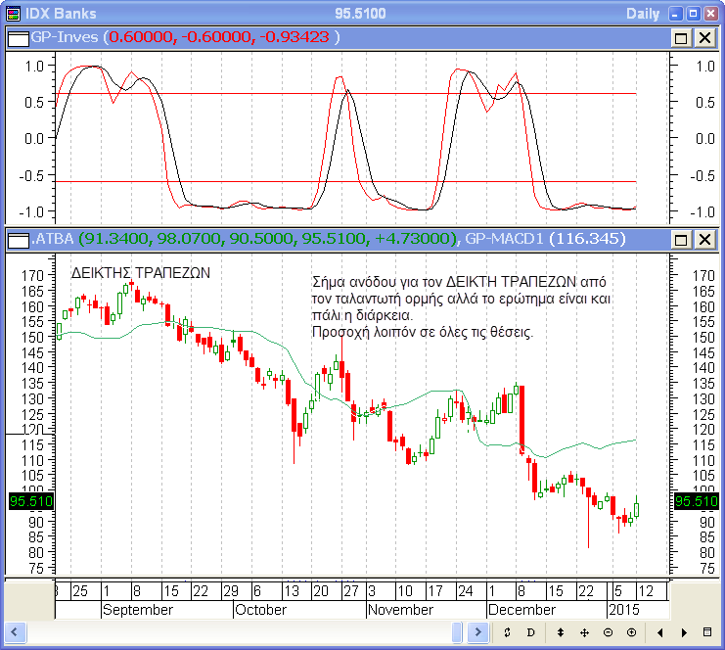This screenshot has height=650, width=725.
Task: Click the D daily periodicity icon
Action: [x=531, y=632]
